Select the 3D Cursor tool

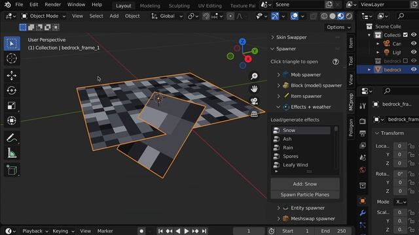[x=12, y=58]
